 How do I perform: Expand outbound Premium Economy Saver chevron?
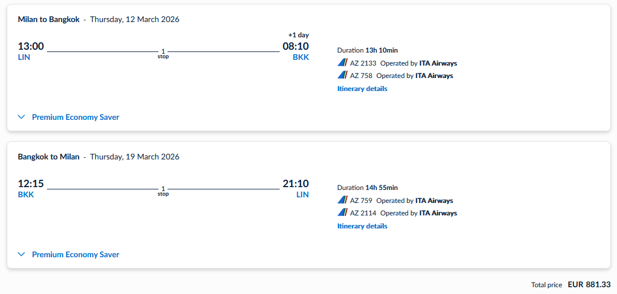(x=22, y=117)
